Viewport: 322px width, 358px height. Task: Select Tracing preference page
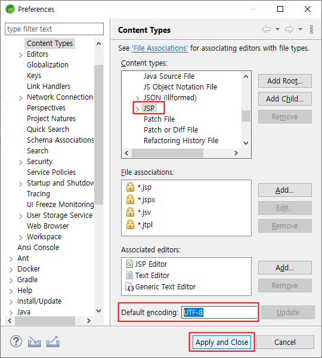[38, 193]
